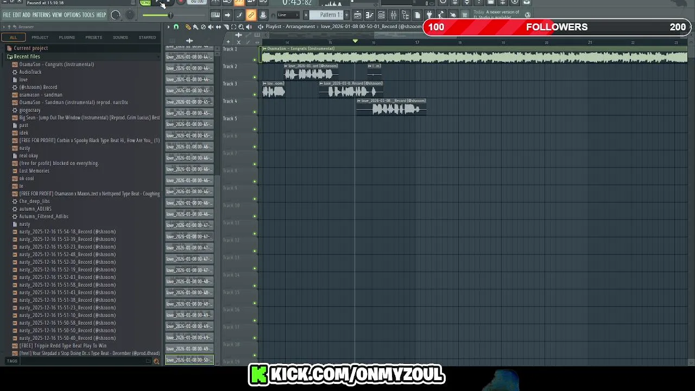Select the Zoom magnifier tool in playlist

(x=241, y=27)
